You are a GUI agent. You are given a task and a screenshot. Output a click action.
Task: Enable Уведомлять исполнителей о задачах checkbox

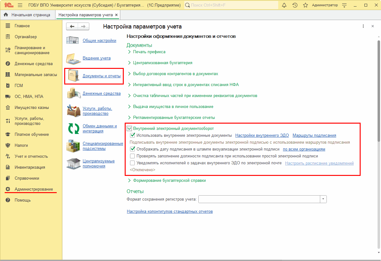[133, 163]
